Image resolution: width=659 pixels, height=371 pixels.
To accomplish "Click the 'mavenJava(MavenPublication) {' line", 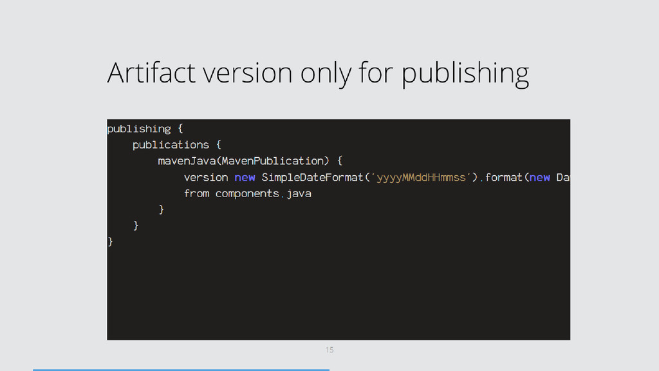I will coord(250,161).
